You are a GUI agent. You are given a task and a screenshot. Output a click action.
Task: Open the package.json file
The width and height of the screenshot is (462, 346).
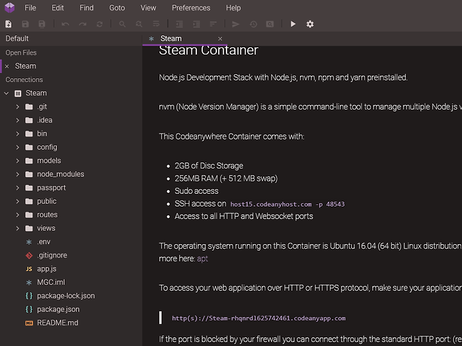58,309
